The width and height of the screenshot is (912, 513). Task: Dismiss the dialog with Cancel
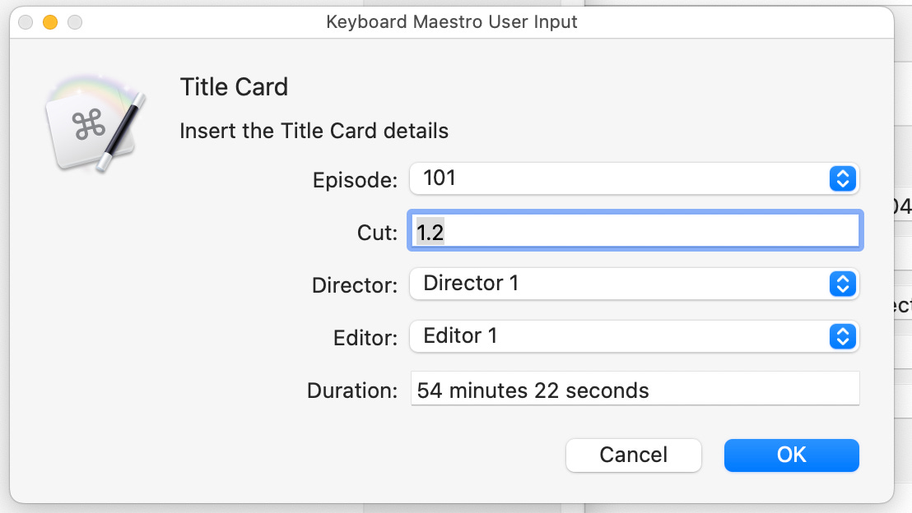634,455
